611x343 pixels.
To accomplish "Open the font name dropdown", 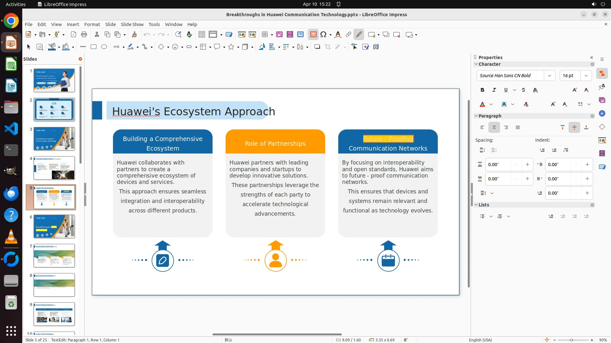I will tap(549, 76).
